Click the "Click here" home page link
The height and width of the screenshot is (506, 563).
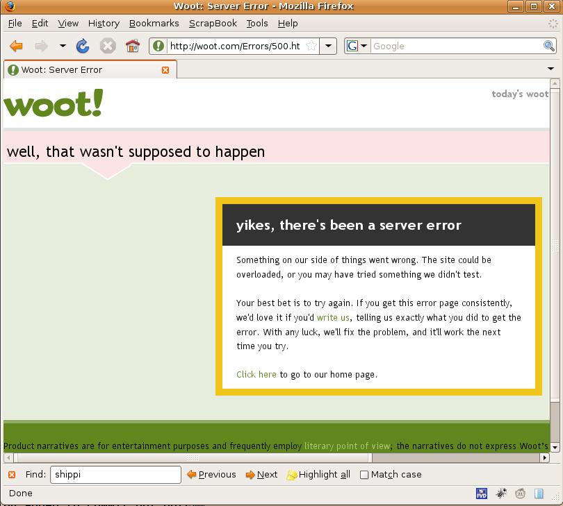pyautogui.click(x=256, y=374)
